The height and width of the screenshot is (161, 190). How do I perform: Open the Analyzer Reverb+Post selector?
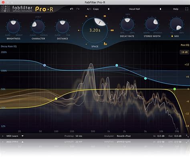tap(124, 136)
